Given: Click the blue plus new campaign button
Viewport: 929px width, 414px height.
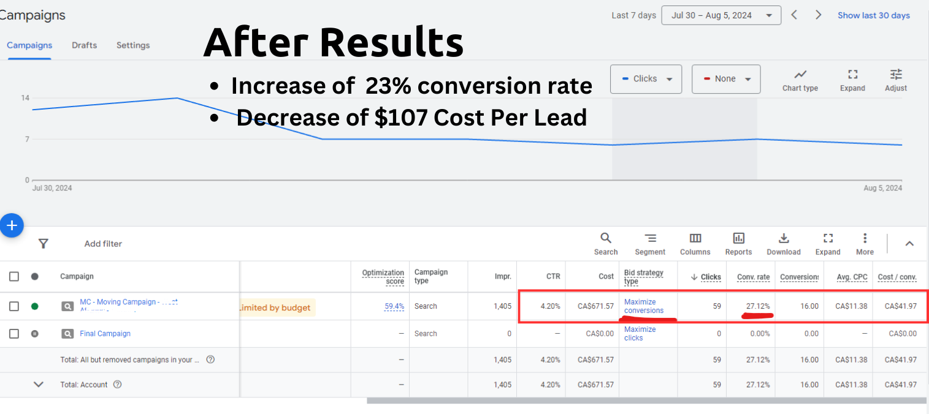Looking at the screenshot, I should (12, 225).
